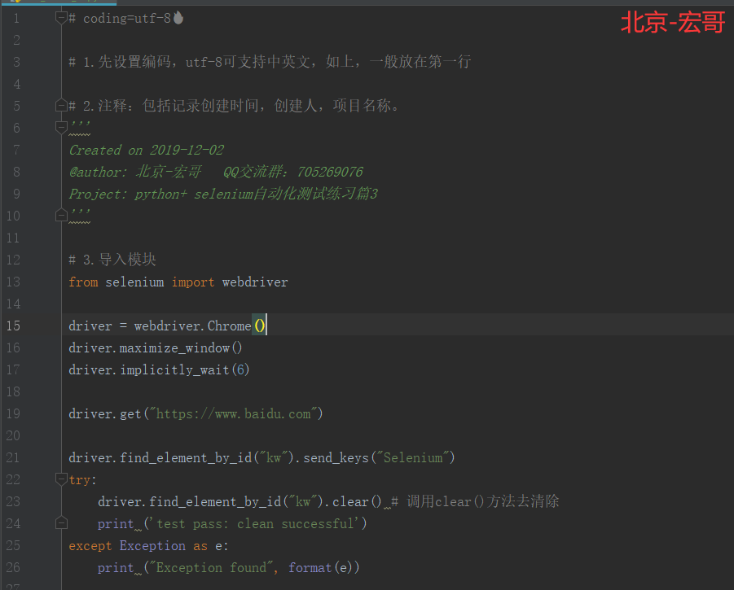Click 'selenium' module name on line 13

134,282
